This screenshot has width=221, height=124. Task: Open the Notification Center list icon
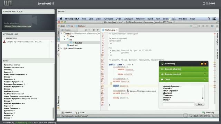tap(214, 19)
